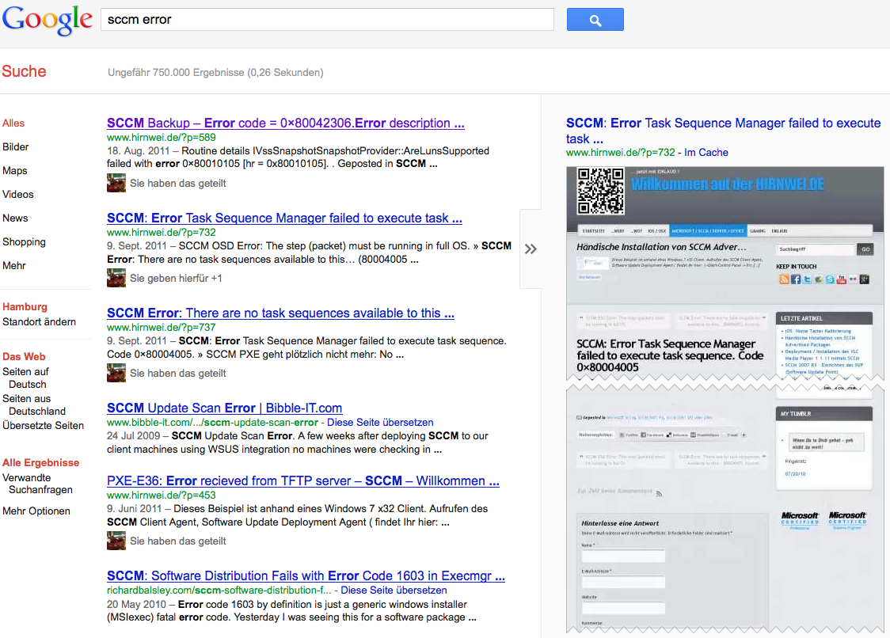The image size is (890, 638).
Task: Select the Übersetzte Seiten filter
Action: tap(43, 426)
